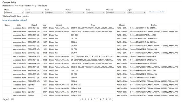Open the Type dropdown
Viewport: 182px width, 103px height.
click(x=95, y=12)
